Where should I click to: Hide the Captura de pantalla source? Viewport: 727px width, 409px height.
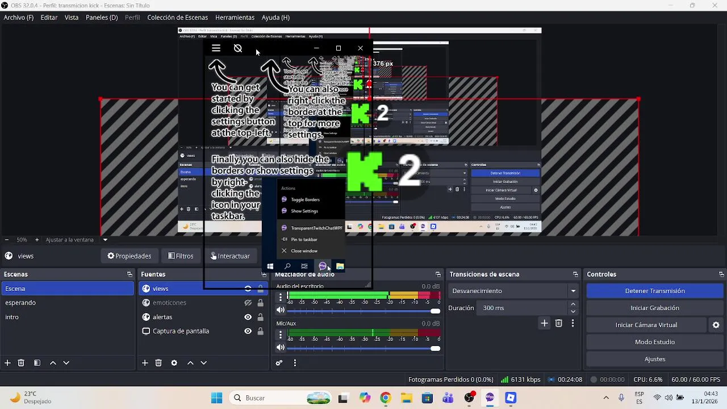(x=248, y=331)
